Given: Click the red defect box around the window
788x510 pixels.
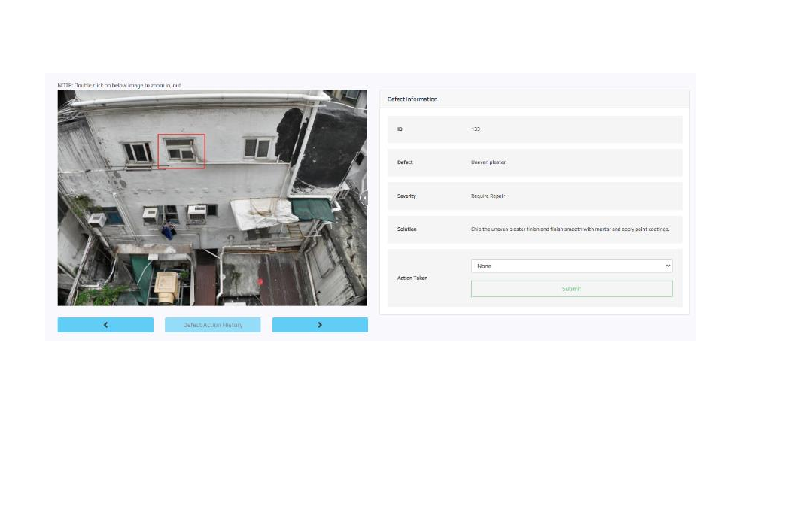Looking at the screenshot, I should [x=181, y=151].
